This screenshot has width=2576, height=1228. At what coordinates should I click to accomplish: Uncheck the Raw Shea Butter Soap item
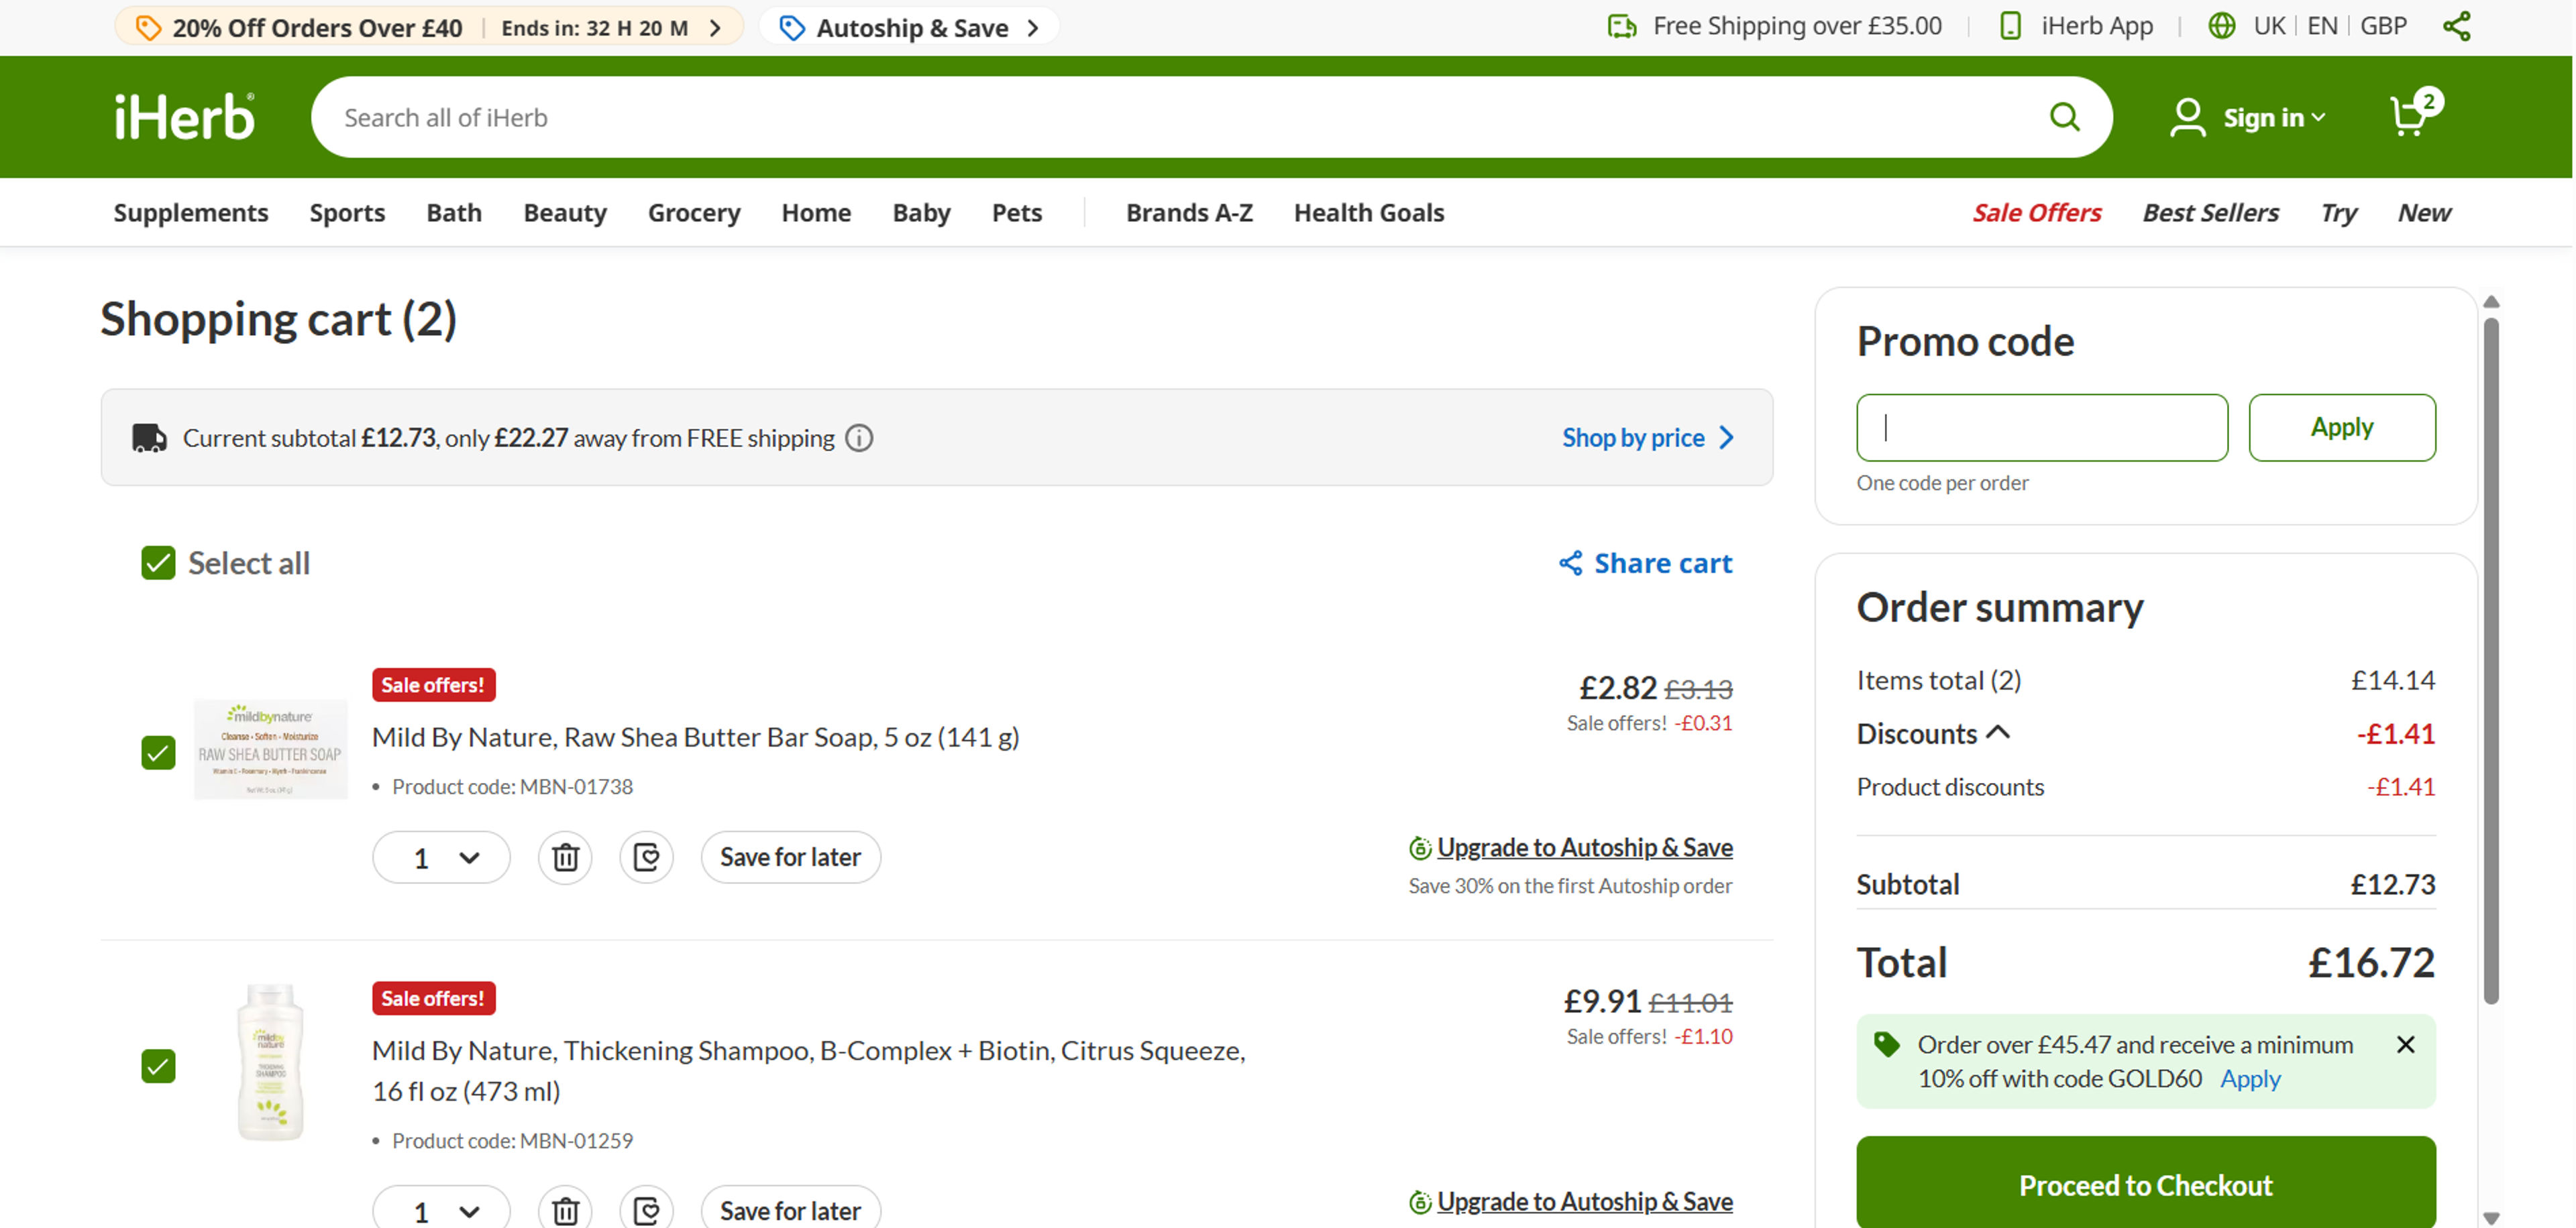point(158,751)
